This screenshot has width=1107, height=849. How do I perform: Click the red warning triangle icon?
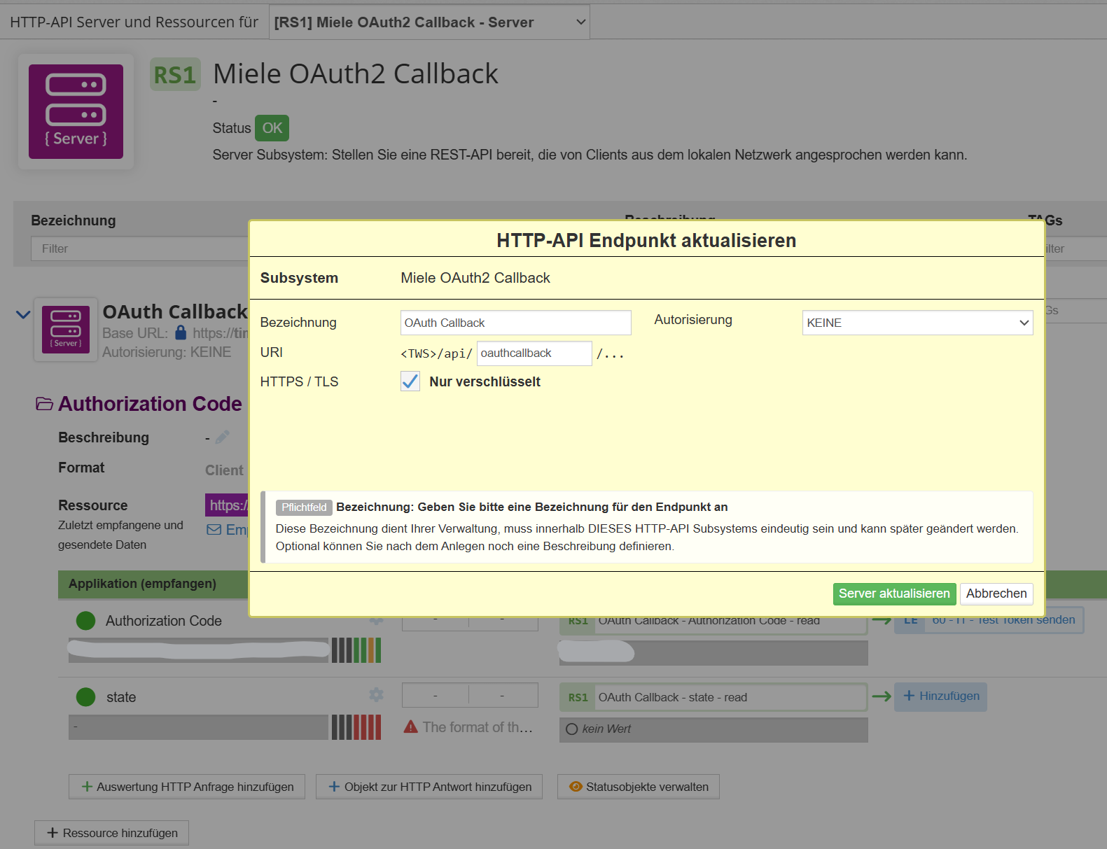point(411,727)
